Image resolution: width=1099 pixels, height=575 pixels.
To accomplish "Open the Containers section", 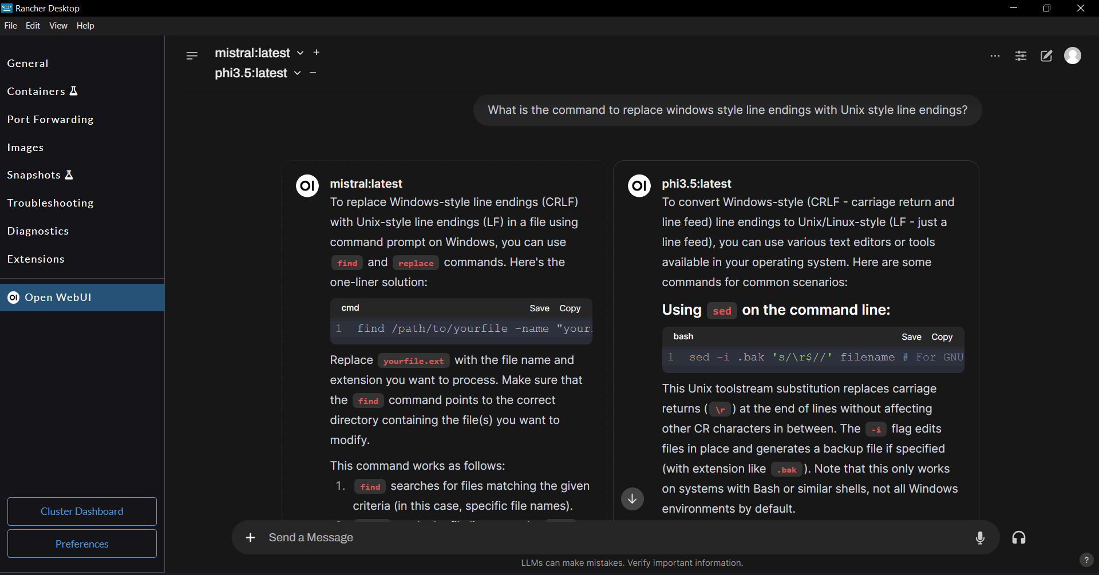I will click(x=82, y=92).
